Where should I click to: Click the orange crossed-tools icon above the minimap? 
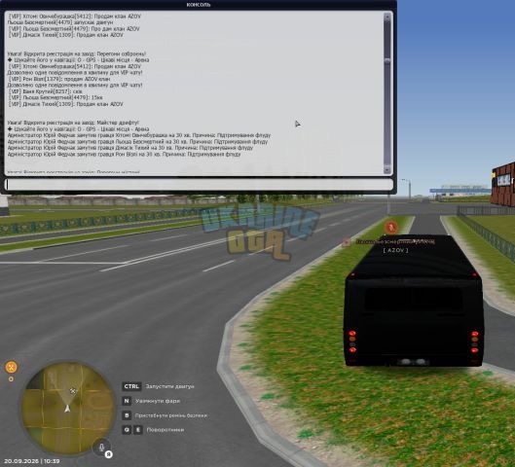click(x=11, y=367)
